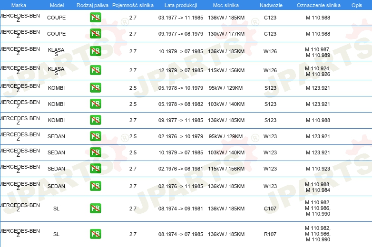Click the SL model in the C107 row

click(x=56, y=209)
